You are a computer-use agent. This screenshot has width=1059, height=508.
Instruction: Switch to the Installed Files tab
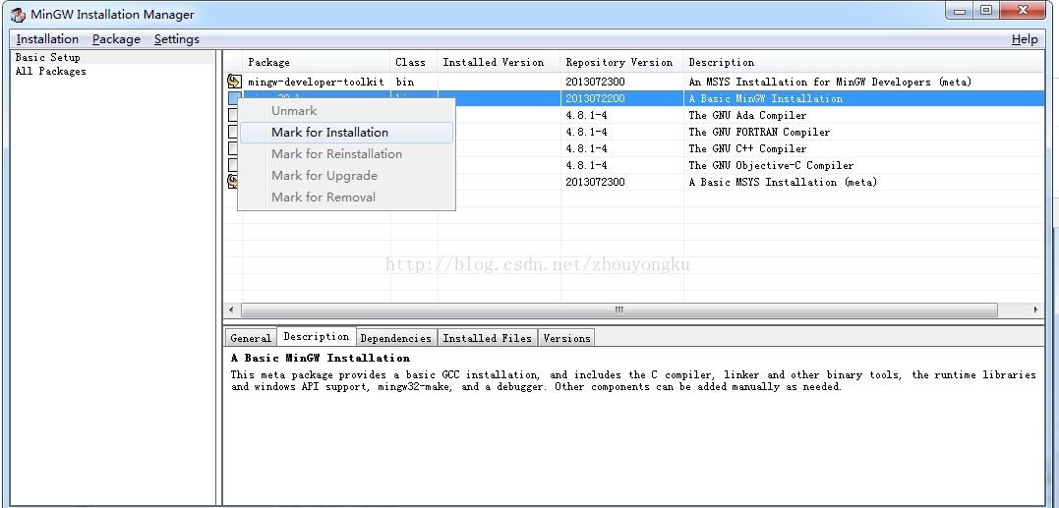pos(487,338)
